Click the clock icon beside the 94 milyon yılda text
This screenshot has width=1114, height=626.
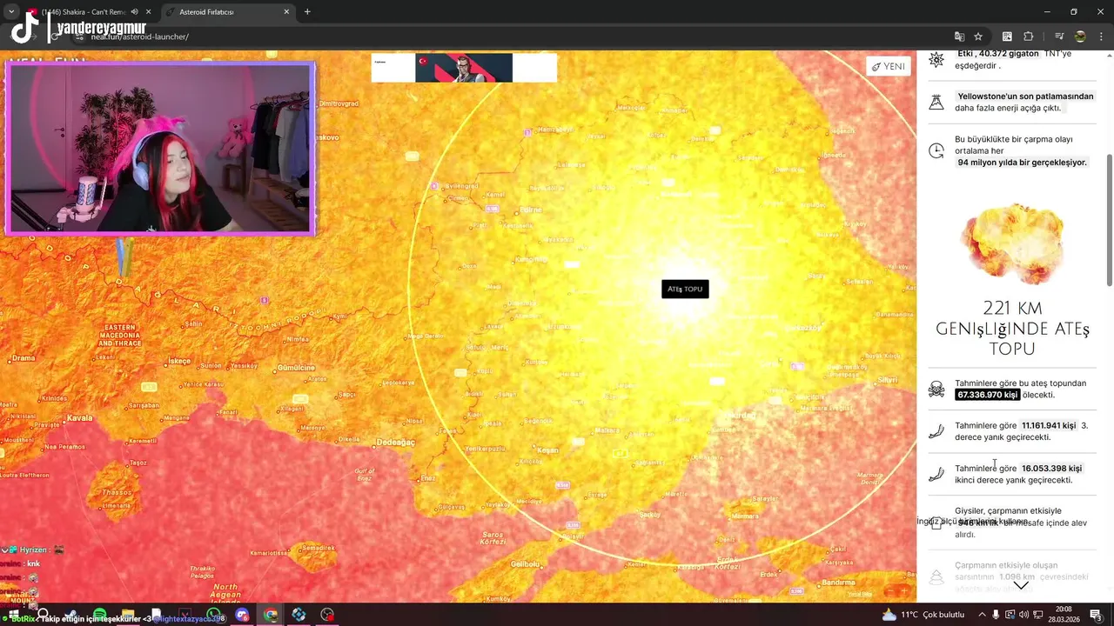tap(936, 150)
